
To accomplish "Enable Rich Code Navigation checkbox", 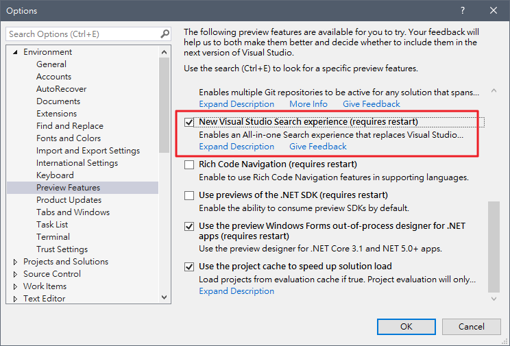I will 189,165.
